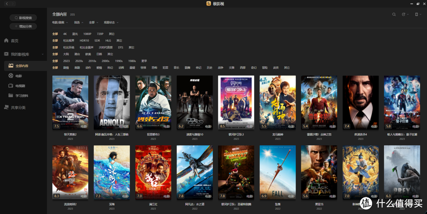Filter year by 2010s
Screen dimensions: 427x214
[92, 61]
